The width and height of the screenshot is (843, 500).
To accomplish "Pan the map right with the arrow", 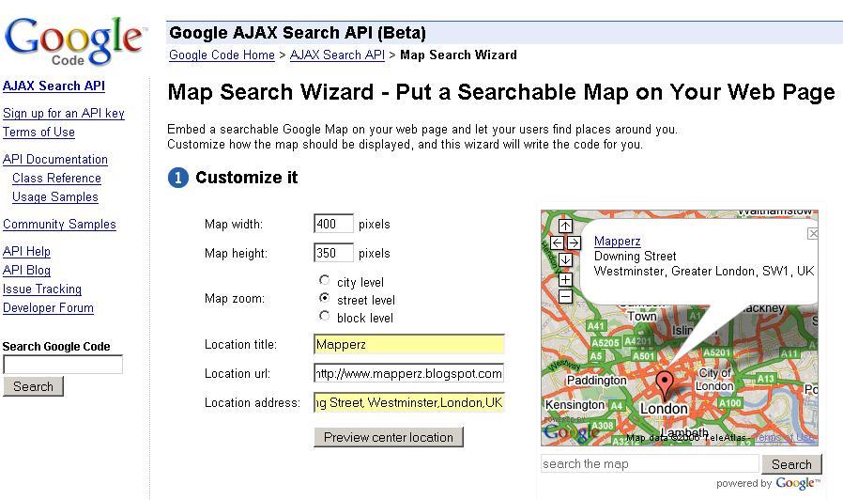I will point(574,242).
